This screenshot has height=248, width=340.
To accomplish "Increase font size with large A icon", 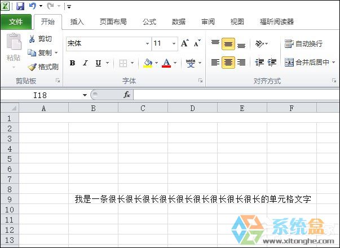I will [185, 43].
